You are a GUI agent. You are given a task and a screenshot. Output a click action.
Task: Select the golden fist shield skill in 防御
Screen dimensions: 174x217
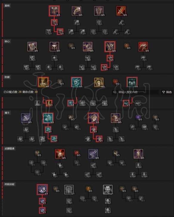click(x=99, y=82)
